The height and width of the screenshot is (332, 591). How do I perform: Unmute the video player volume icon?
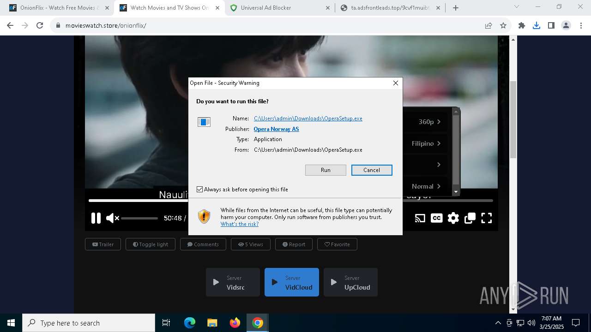point(113,218)
